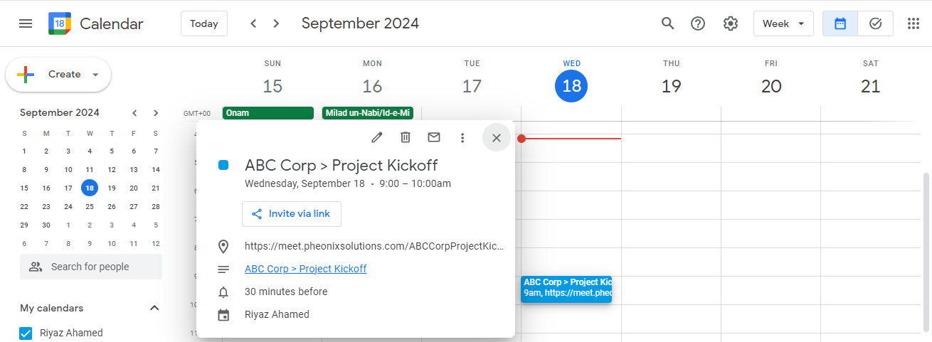Email guests using the envelope icon
The width and height of the screenshot is (932, 342).
pos(434,137)
